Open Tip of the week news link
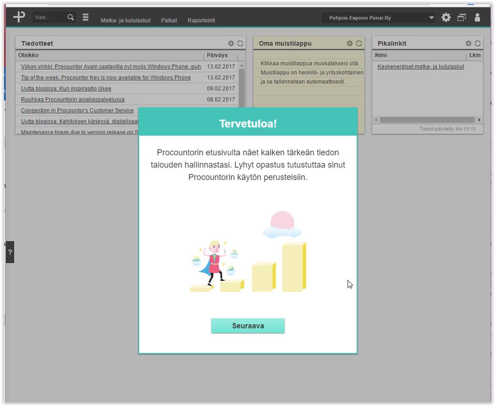495x406 pixels. [106, 77]
